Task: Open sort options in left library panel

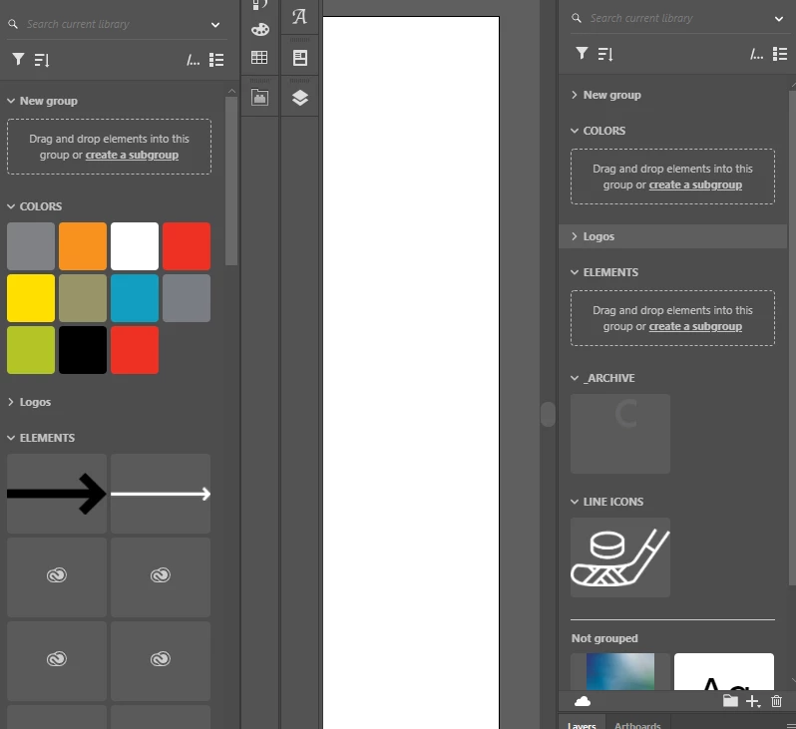Action: (42, 60)
